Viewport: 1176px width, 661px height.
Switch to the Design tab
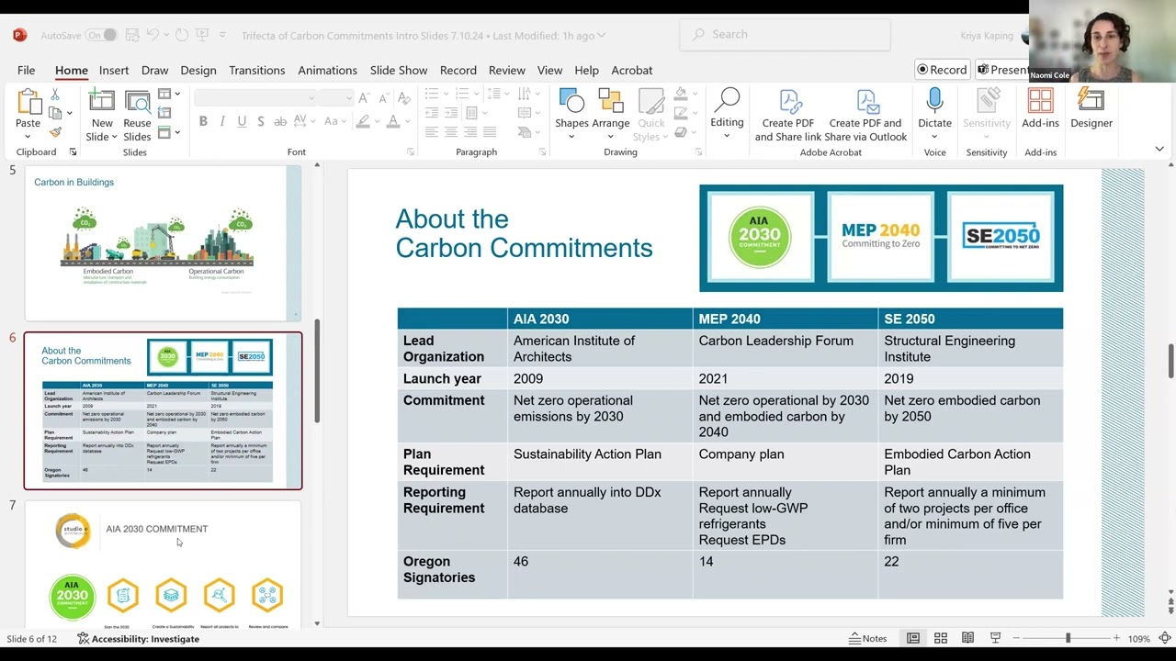[x=198, y=70]
